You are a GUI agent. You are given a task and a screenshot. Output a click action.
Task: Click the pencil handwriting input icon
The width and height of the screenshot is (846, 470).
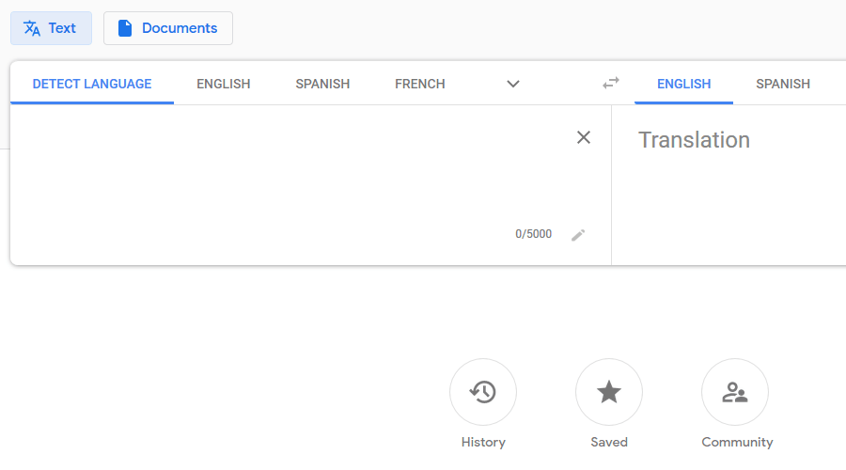pos(578,235)
